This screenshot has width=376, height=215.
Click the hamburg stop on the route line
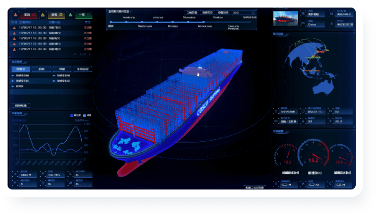[127, 22]
